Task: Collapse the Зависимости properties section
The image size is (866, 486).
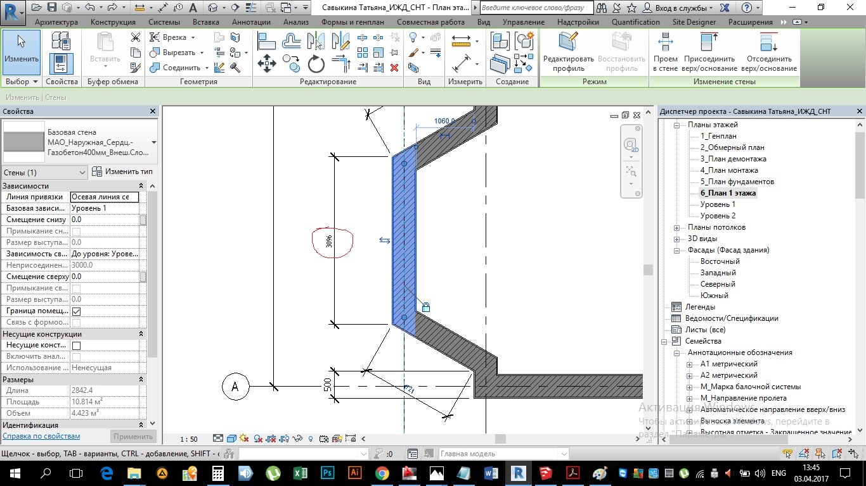Action: tap(141, 186)
